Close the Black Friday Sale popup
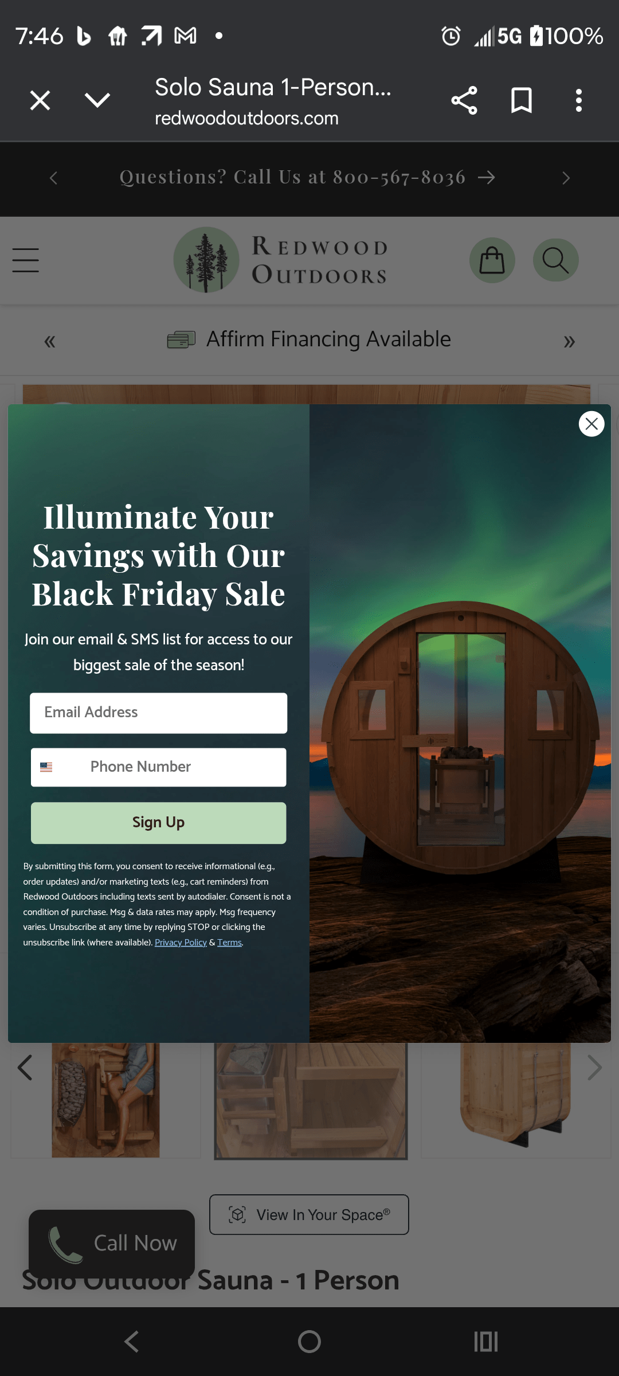 point(591,424)
